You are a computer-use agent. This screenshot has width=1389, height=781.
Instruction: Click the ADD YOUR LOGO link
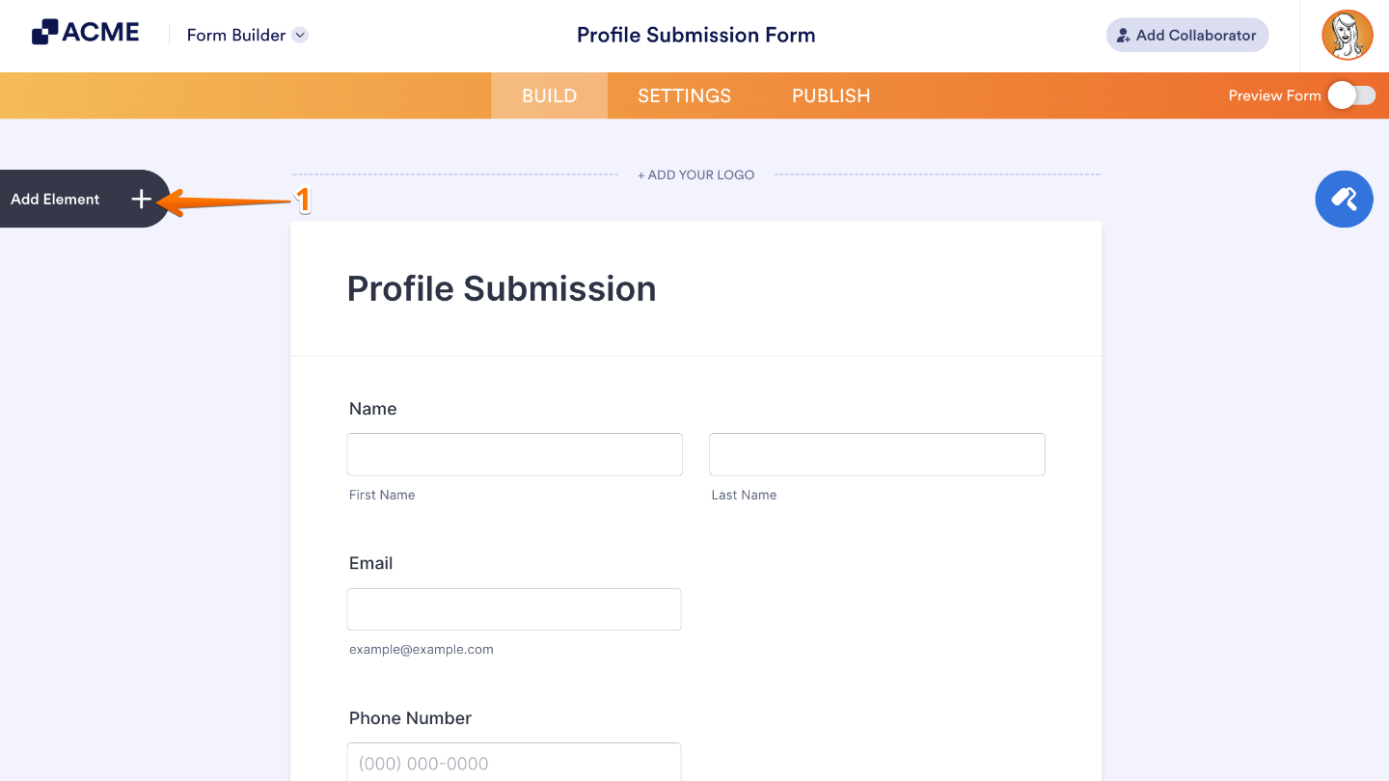tap(695, 175)
